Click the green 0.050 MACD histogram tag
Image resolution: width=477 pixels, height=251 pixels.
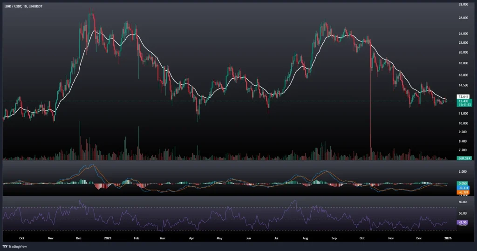(463, 184)
